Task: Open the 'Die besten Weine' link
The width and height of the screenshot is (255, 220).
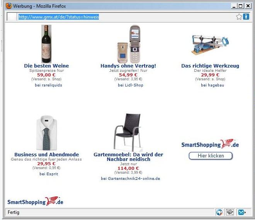Action: tap(46, 66)
